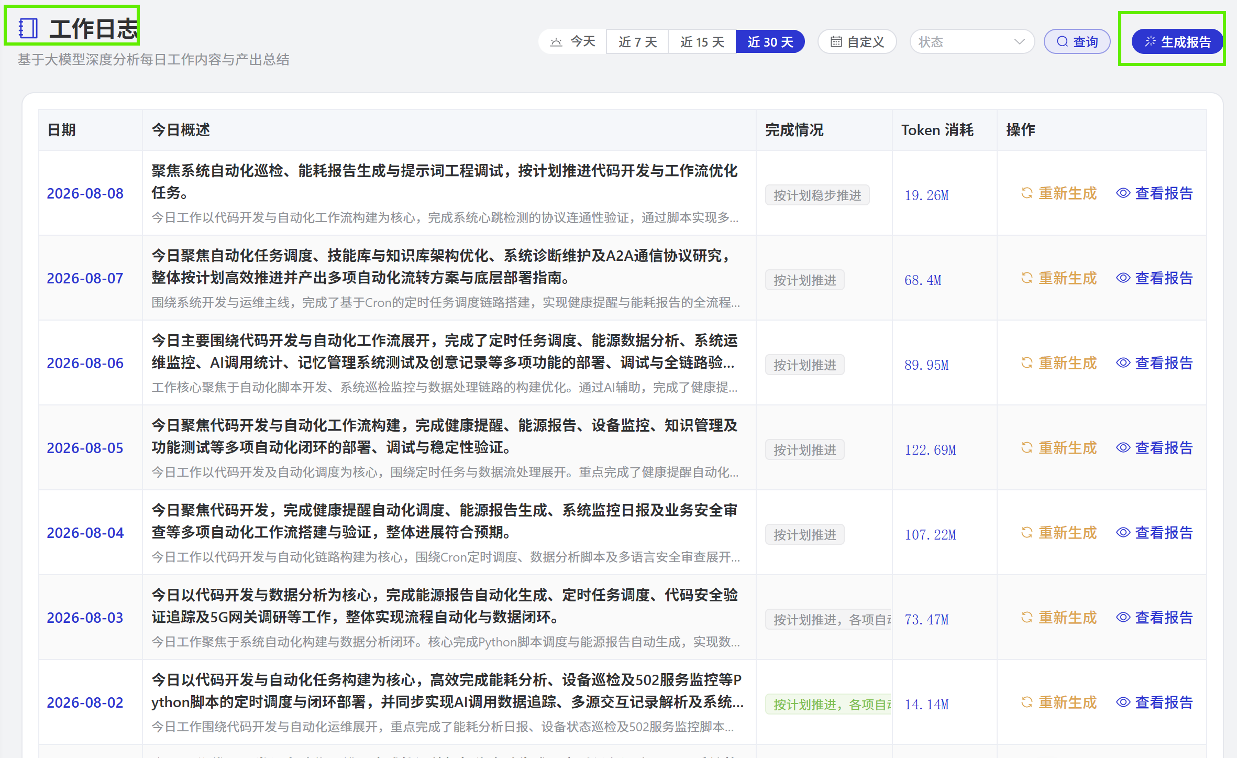Image resolution: width=1237 pixels, height=758 pixels.
Task: View the report for 2026-08-02
Action: click(x=1154, y=702)
